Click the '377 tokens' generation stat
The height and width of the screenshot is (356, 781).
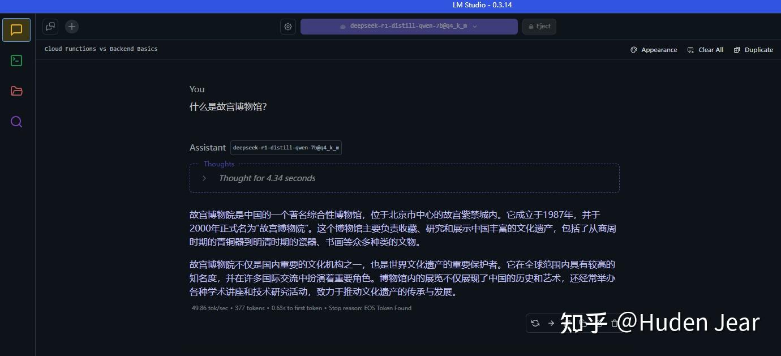point(250,308)
